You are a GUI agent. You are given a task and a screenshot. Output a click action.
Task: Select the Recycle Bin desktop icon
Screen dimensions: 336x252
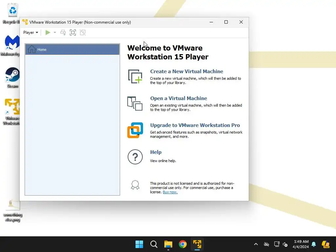click(x=12, y=13)
